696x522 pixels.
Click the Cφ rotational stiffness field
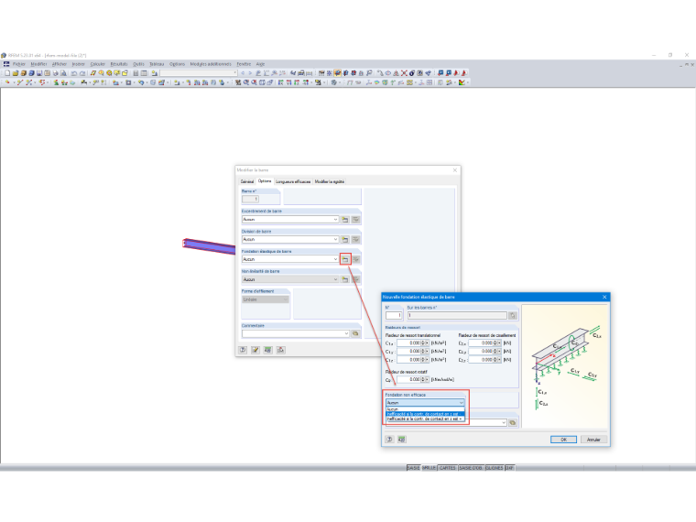(408, 379)
